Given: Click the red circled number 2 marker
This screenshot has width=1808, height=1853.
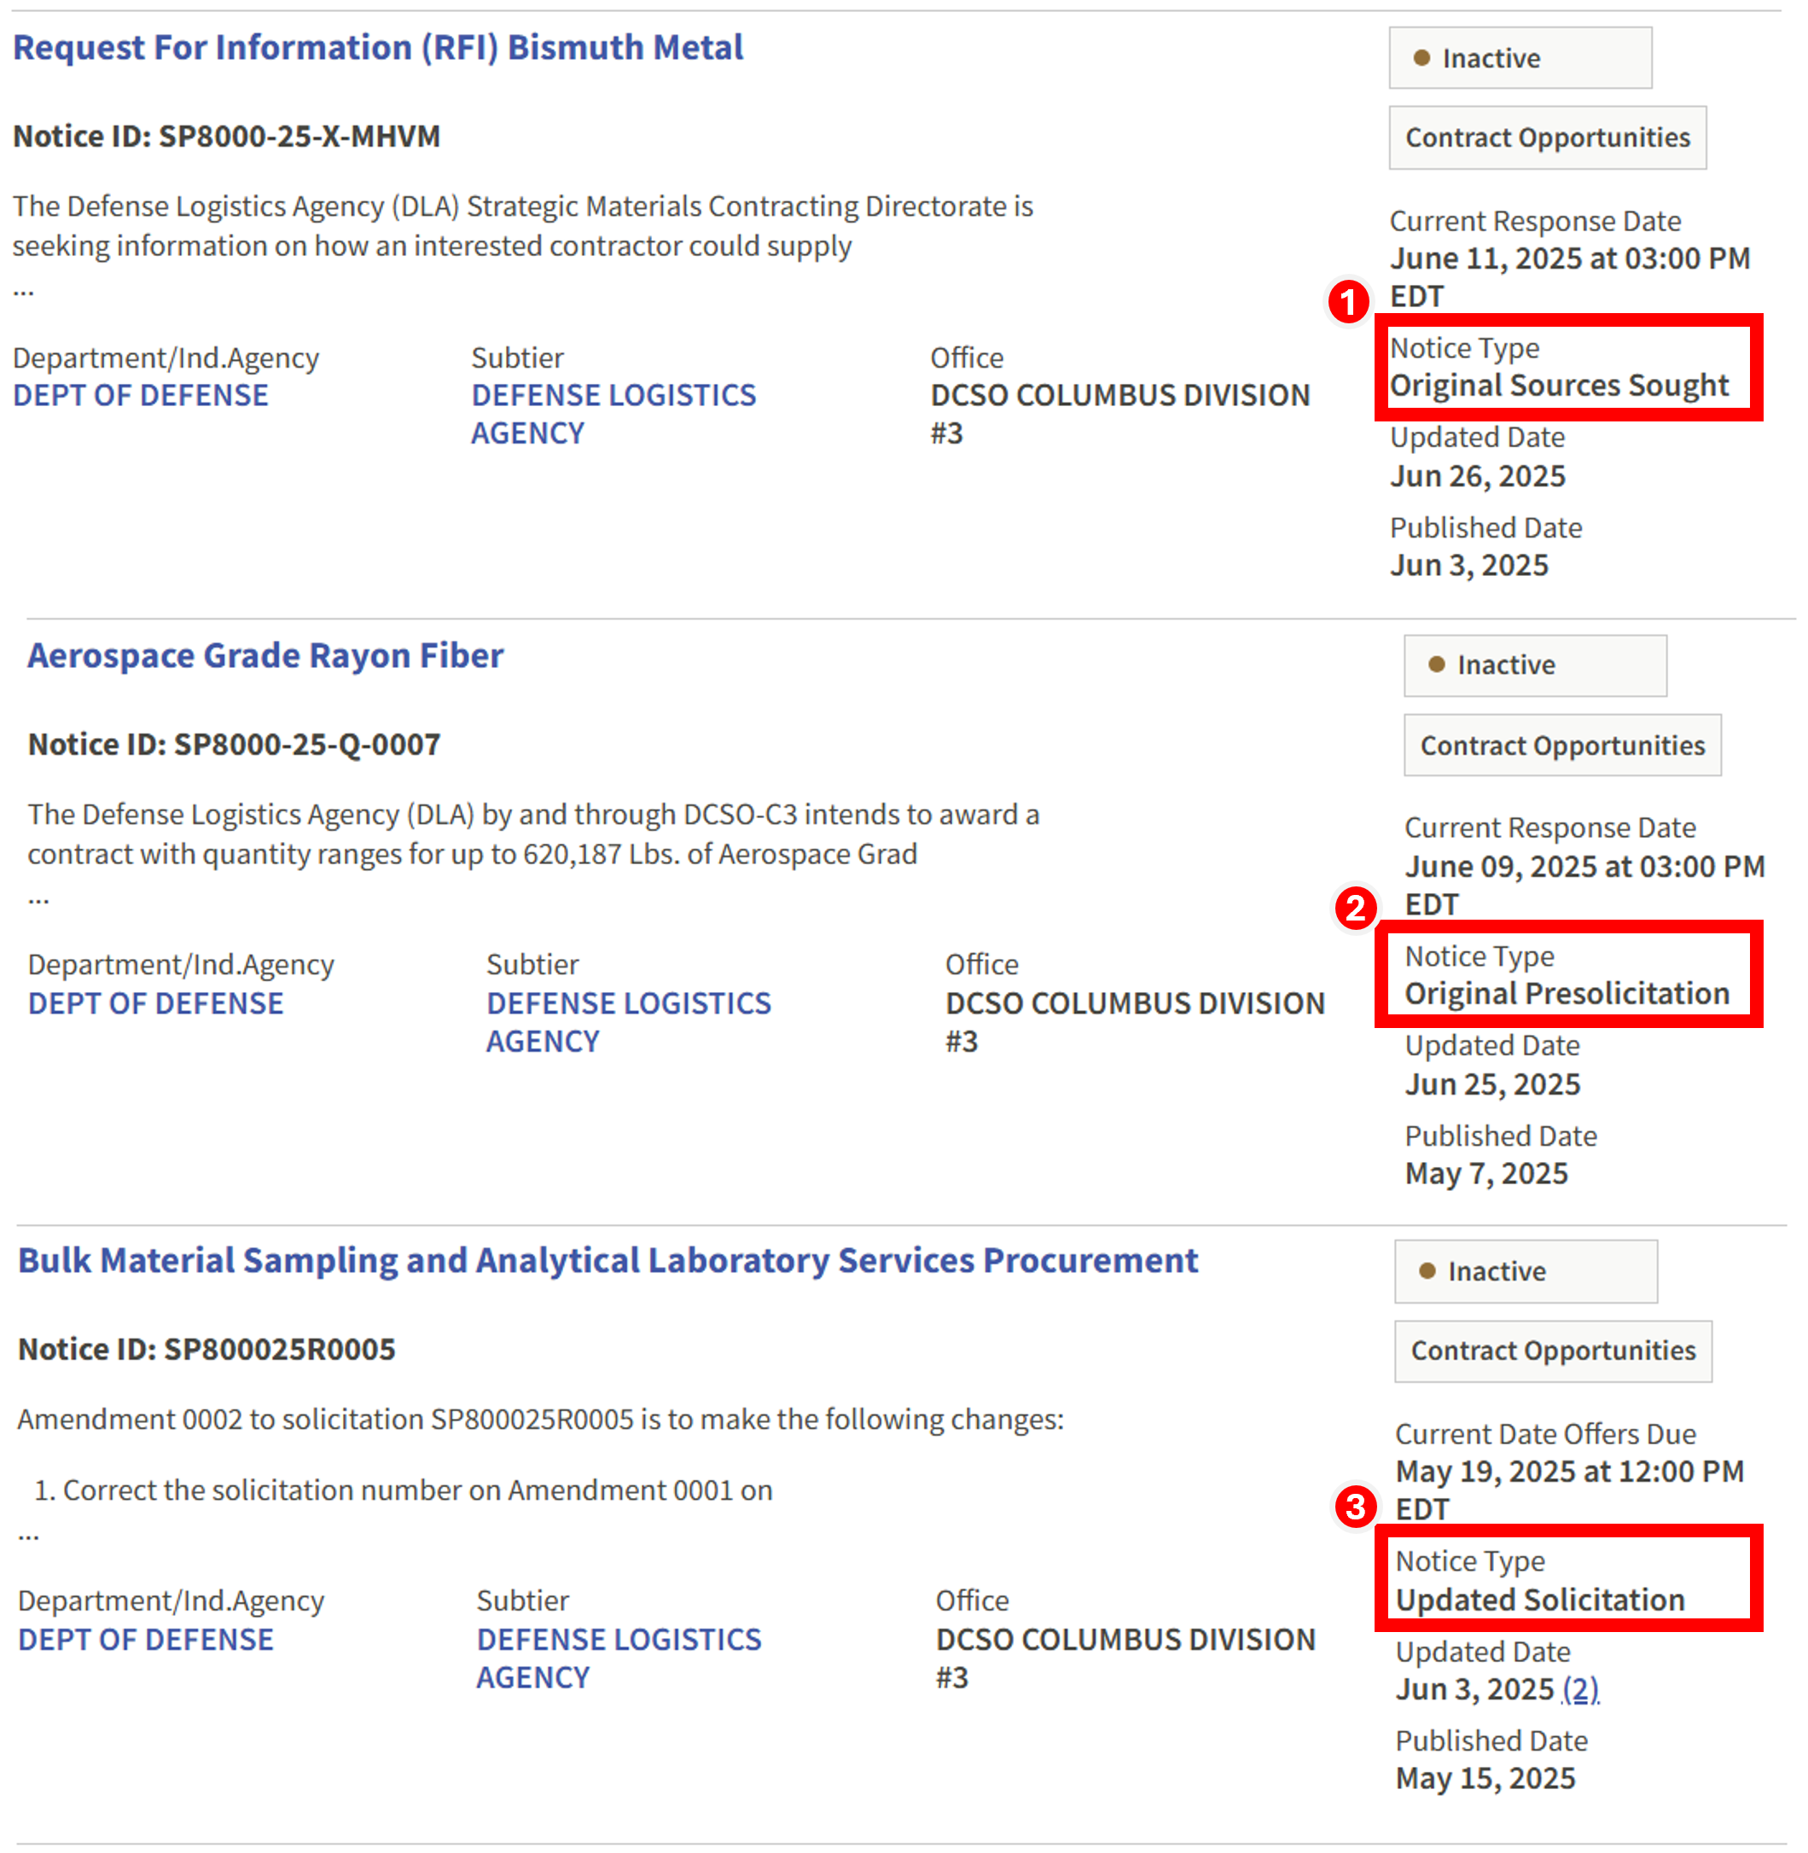Looking at the screenshot, I should (x=1355, y=909).
